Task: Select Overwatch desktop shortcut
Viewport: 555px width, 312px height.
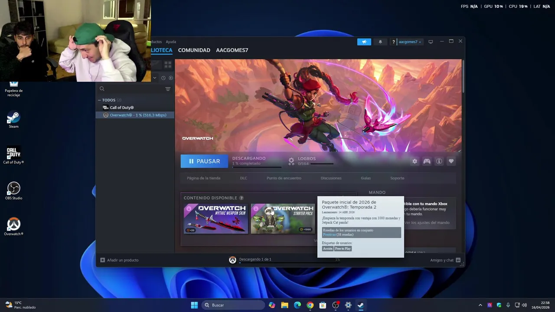Action: [13, 227]
